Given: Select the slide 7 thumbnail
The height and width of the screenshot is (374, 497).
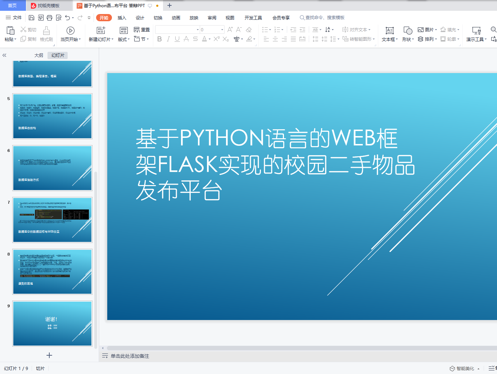Looking at the screenshot, I should 53,220.
